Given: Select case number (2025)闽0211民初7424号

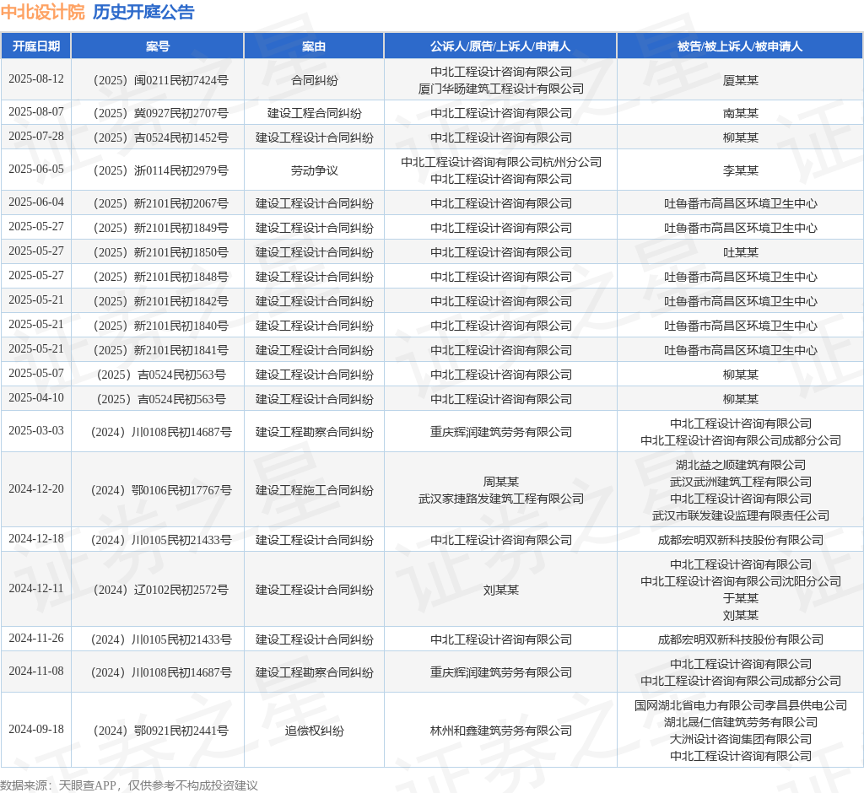Looking at the screenshot, I should click(x=158, y=80).
